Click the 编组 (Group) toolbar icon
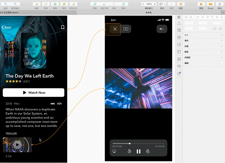This screenshot has height=163, width=225. (6, 4)
